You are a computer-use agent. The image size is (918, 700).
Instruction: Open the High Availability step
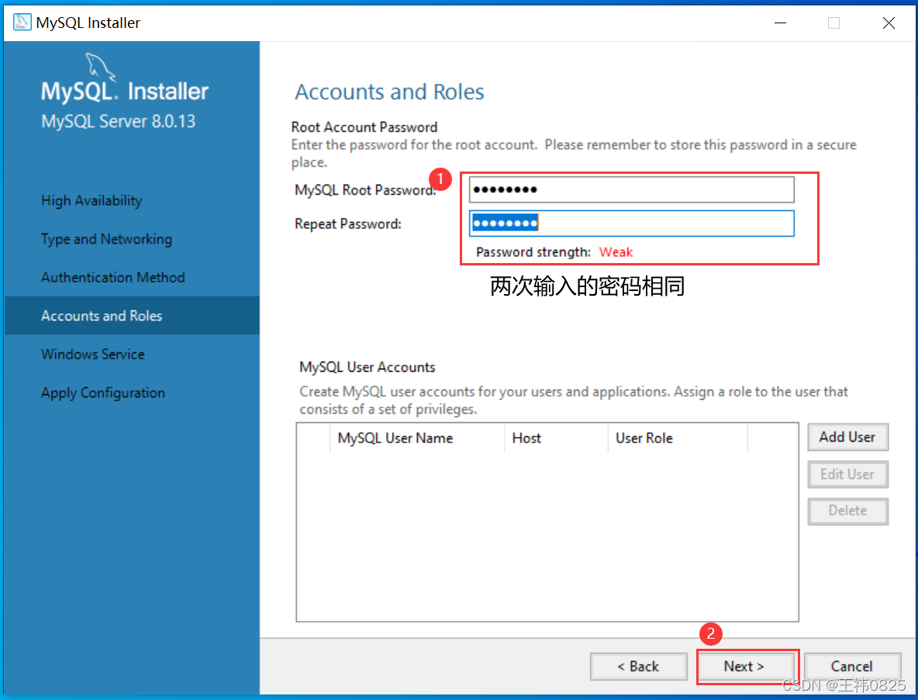tap(91, 201)
